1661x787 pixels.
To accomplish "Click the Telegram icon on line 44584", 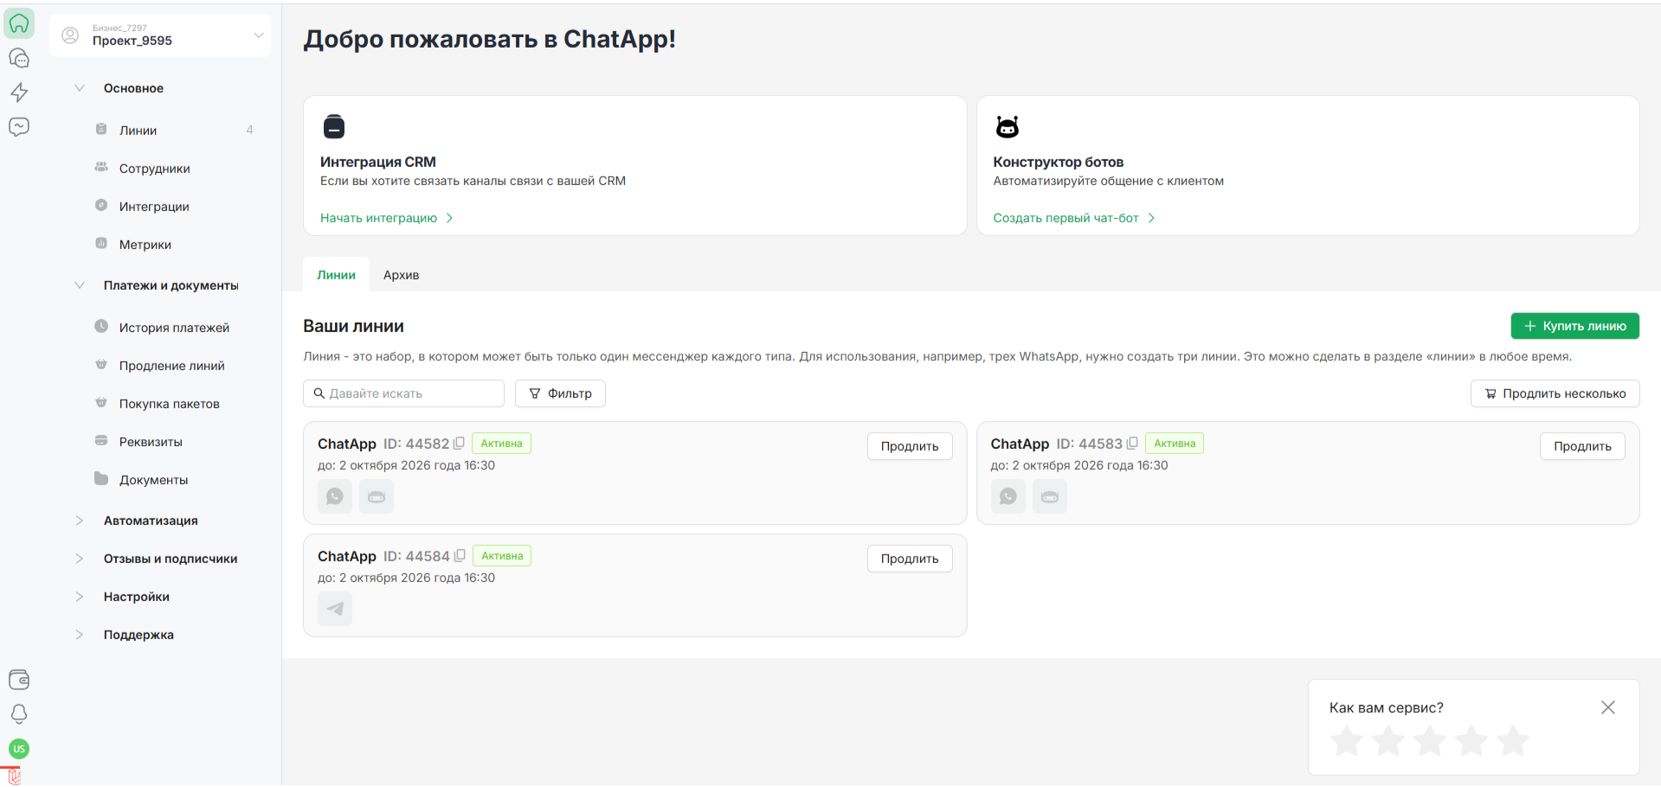I will (x=335, y=609).
